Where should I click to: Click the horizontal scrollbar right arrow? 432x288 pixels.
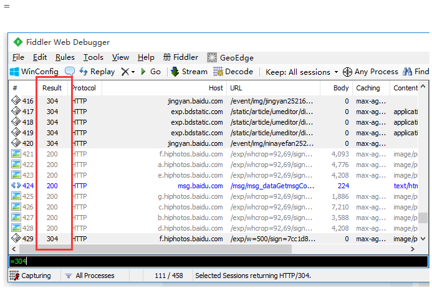pyautogui.click(x=413, y=249)
